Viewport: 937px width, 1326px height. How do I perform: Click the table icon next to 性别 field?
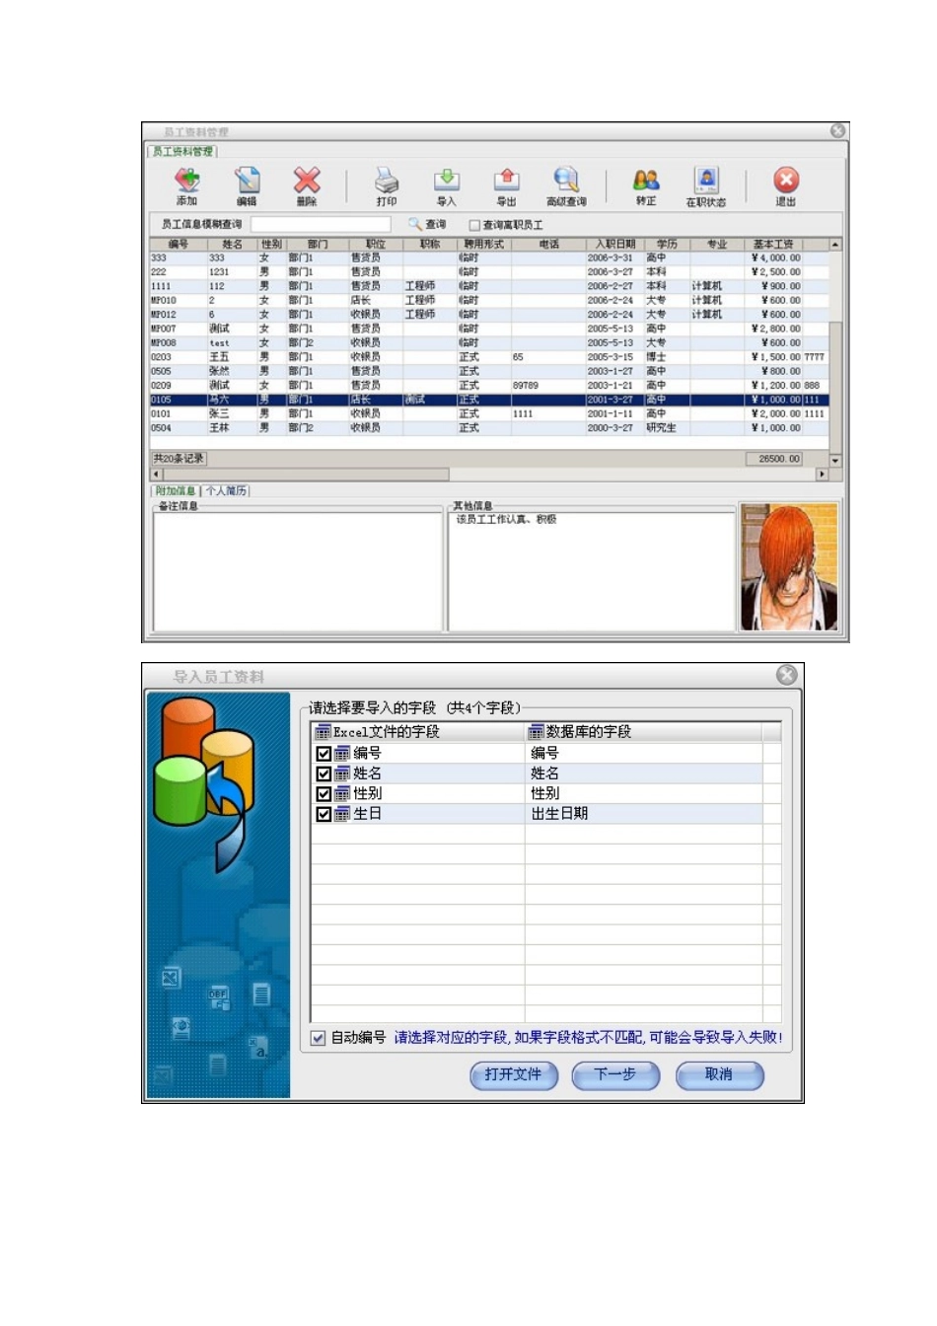tap(342, 793)
